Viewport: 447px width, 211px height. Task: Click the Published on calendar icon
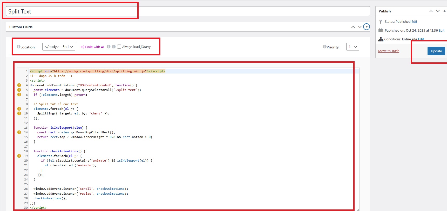(x=381, y=30)
